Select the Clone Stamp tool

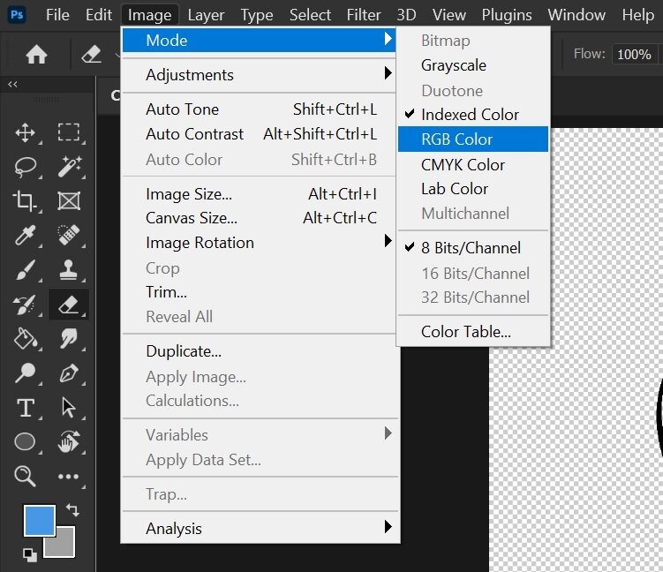(x=69, y=270)
